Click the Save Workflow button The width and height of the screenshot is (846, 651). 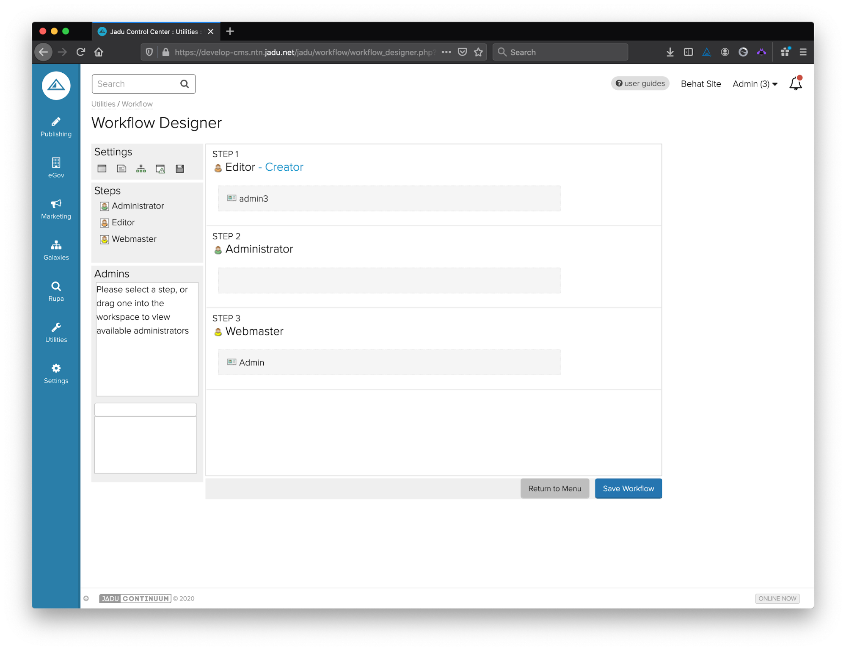pyautogui.click(x=628, y=488)
